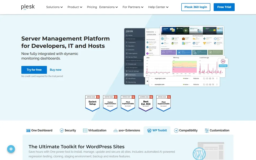Expand the Product menu
The width and height of the screenshot is (256, 160).
(x=75, y=7)
